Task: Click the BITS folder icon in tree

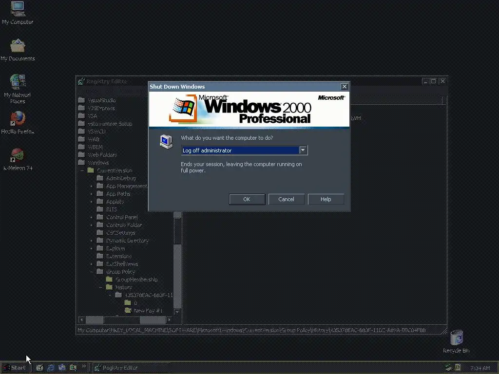Action: (x=100, y=209)
